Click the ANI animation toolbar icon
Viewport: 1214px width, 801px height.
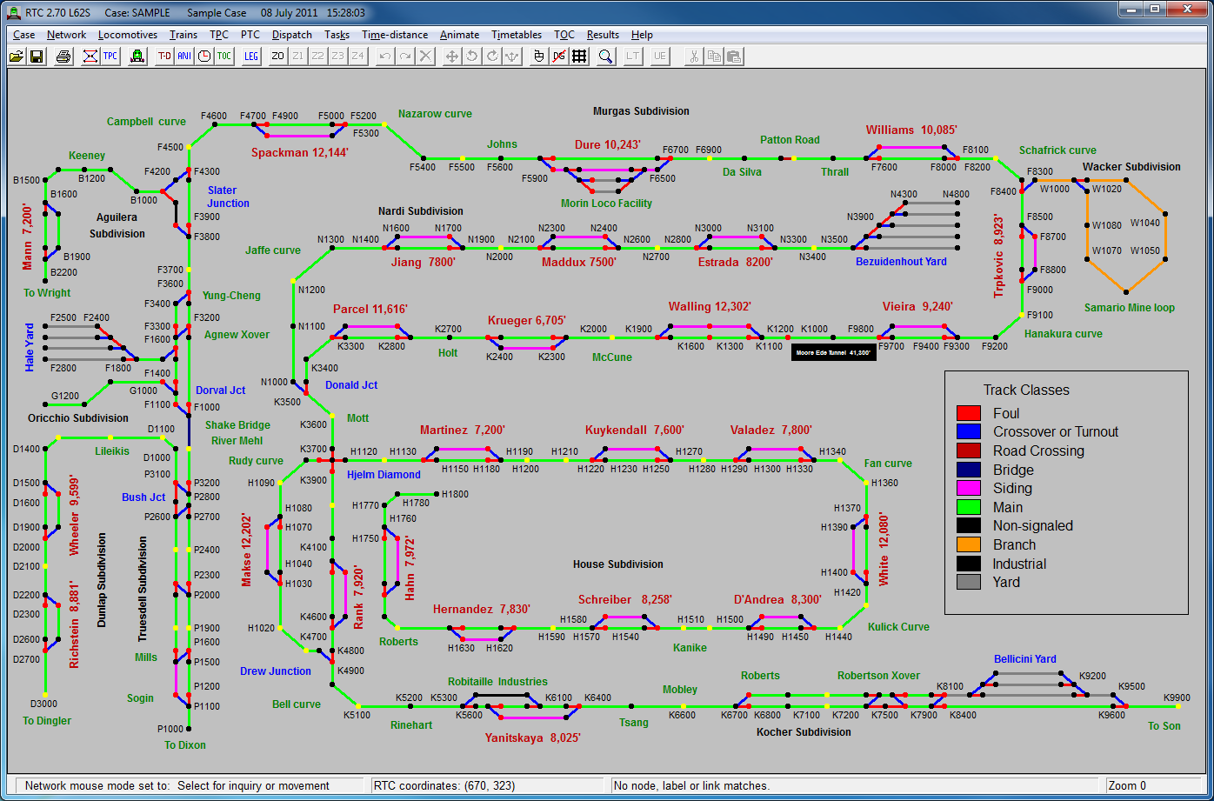184,57
